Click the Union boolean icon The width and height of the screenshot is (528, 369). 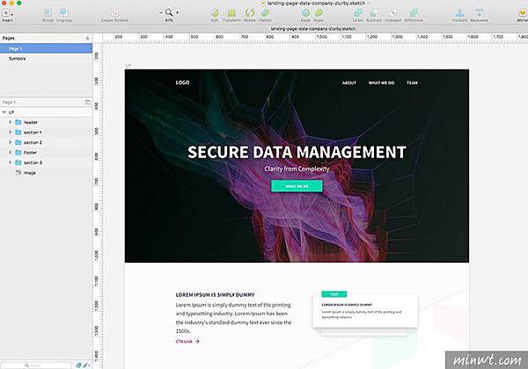[358, 13]
